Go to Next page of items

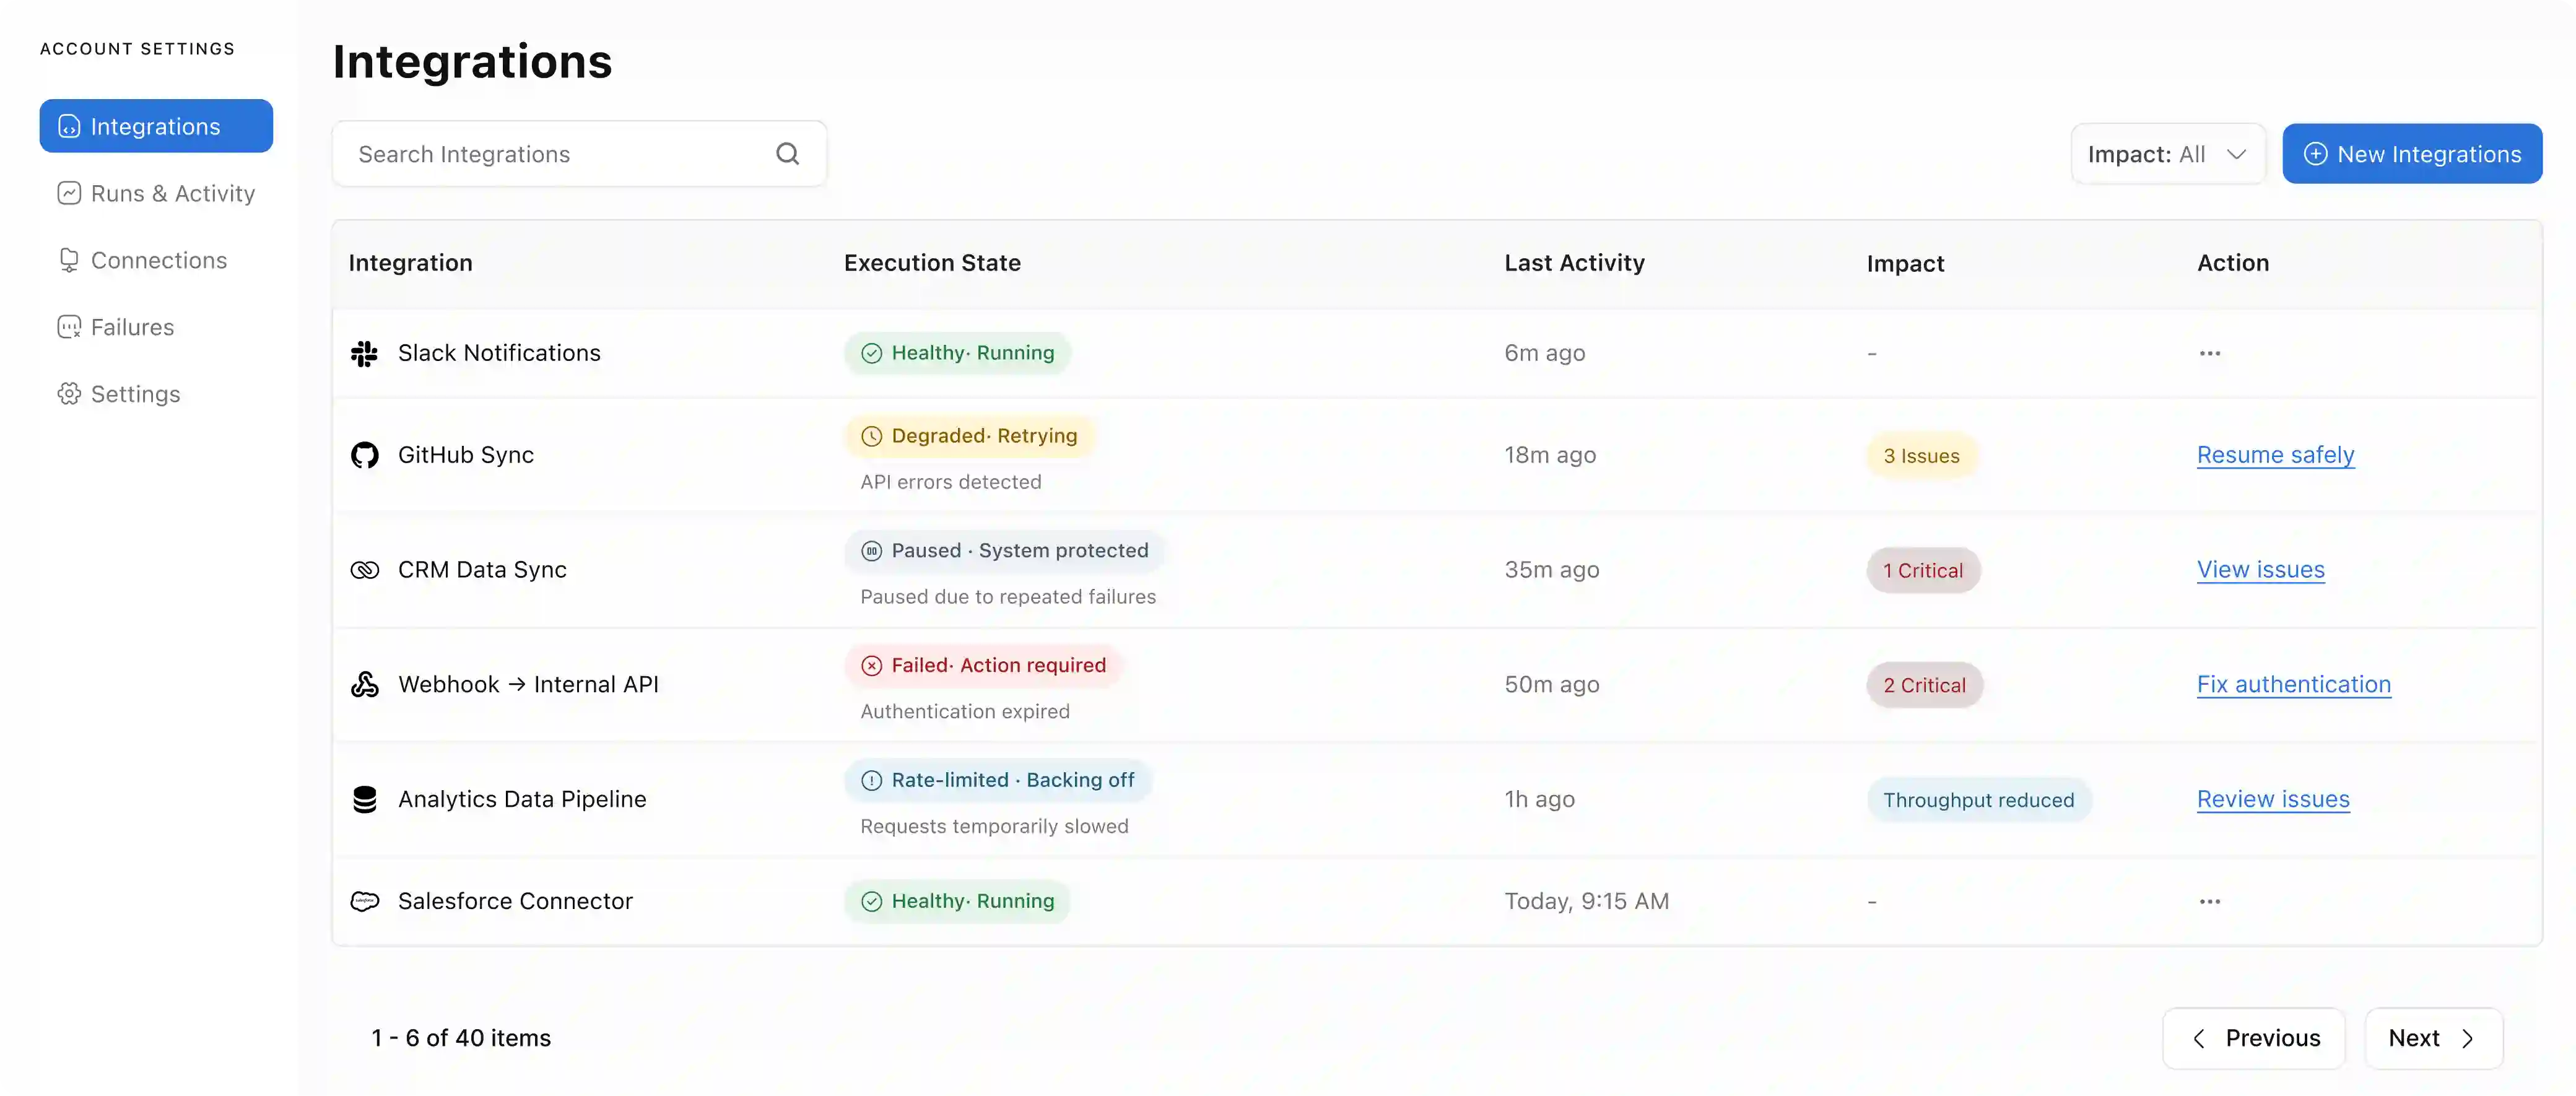2432,1038
